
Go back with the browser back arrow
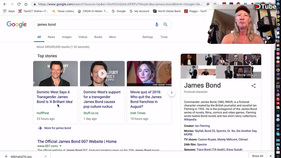(5, 4)
